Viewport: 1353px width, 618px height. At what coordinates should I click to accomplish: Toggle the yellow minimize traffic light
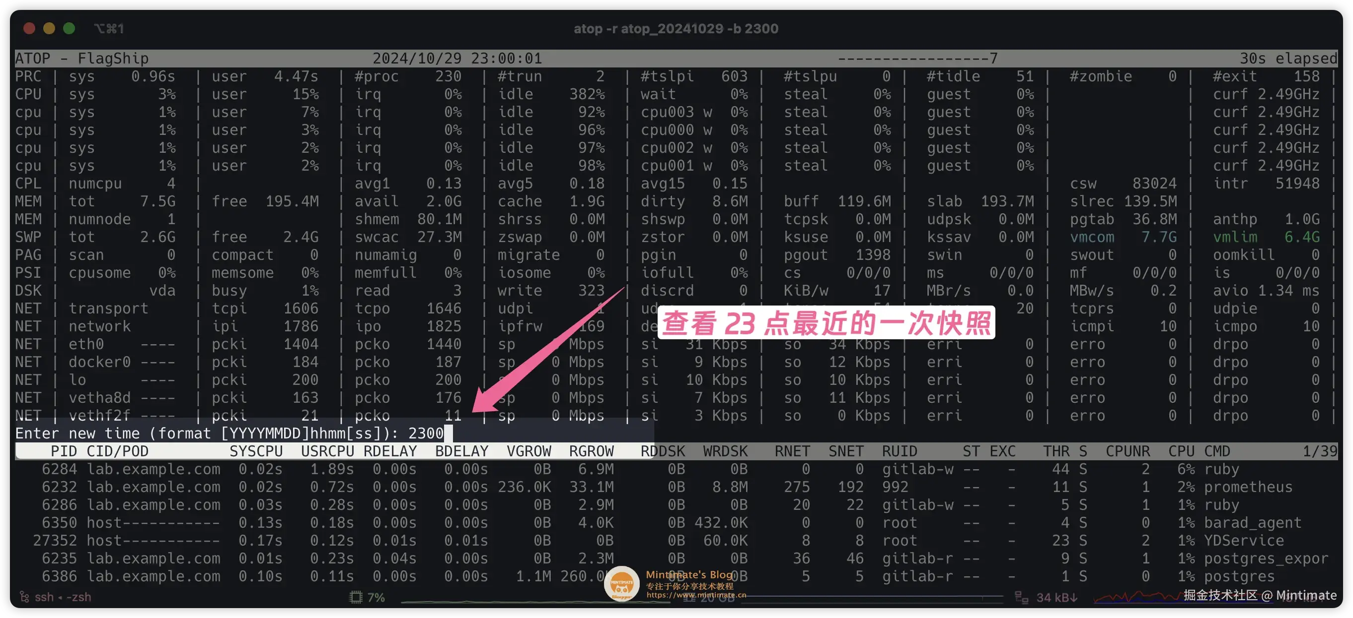[49, 28]
